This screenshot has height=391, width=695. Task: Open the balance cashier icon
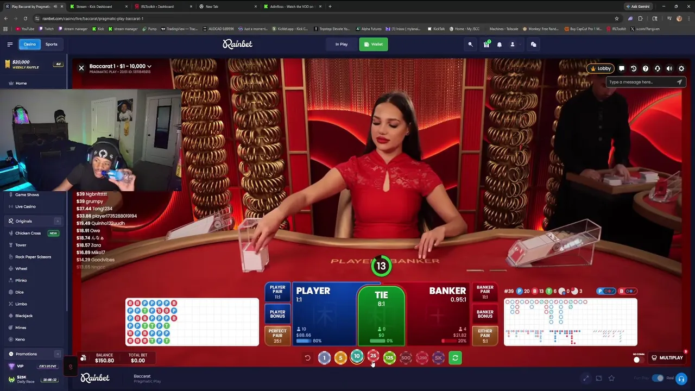click(x=84, y=358)
